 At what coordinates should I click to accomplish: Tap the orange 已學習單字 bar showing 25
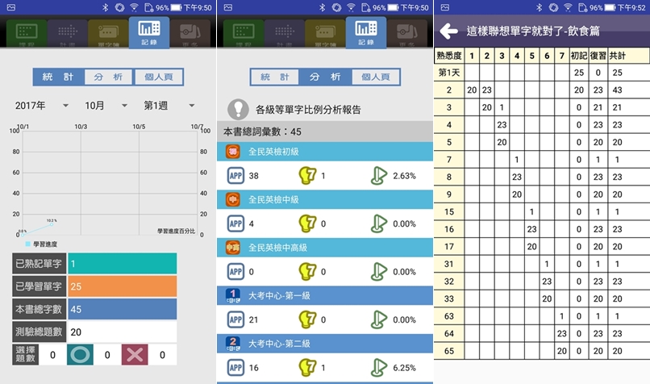[x=123, y=286]
